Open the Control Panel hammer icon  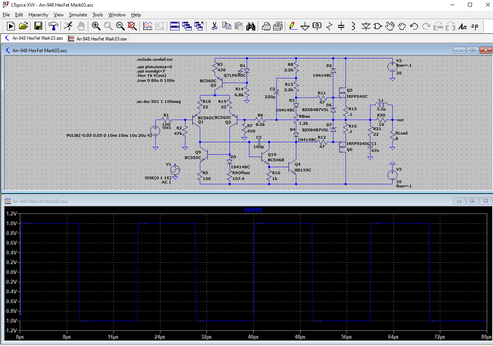pyautogui.click(x=53, y=26)
